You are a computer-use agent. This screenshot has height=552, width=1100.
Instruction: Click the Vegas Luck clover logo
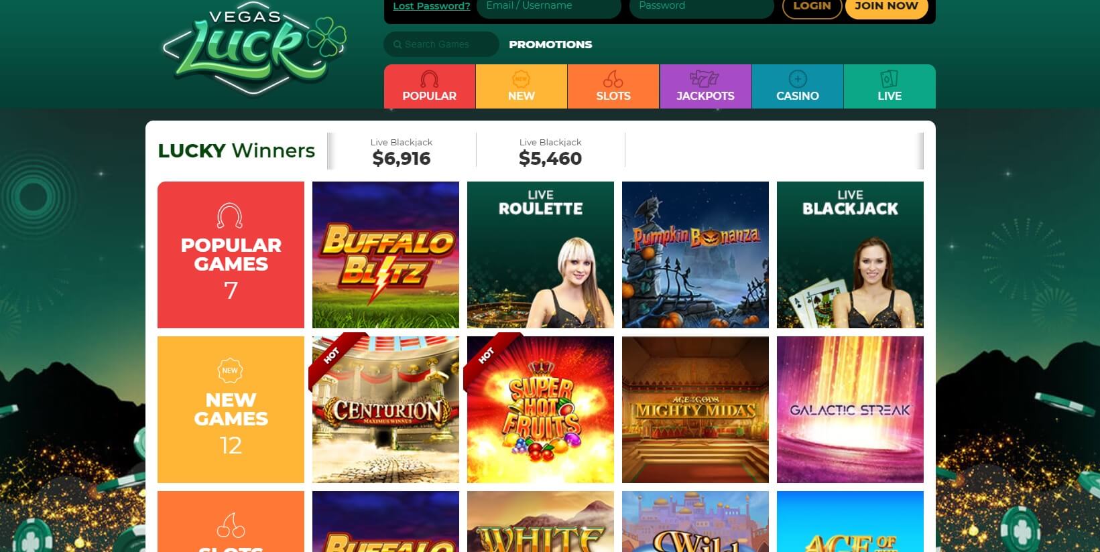(x=255, y=47)
